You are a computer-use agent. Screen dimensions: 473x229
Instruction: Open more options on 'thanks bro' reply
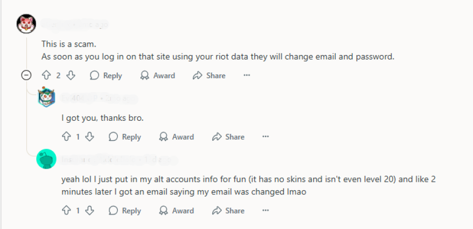265,137
